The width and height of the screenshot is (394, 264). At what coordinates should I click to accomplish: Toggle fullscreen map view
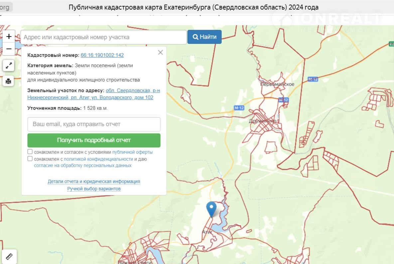pyautogui.click(x=9, y=66)
